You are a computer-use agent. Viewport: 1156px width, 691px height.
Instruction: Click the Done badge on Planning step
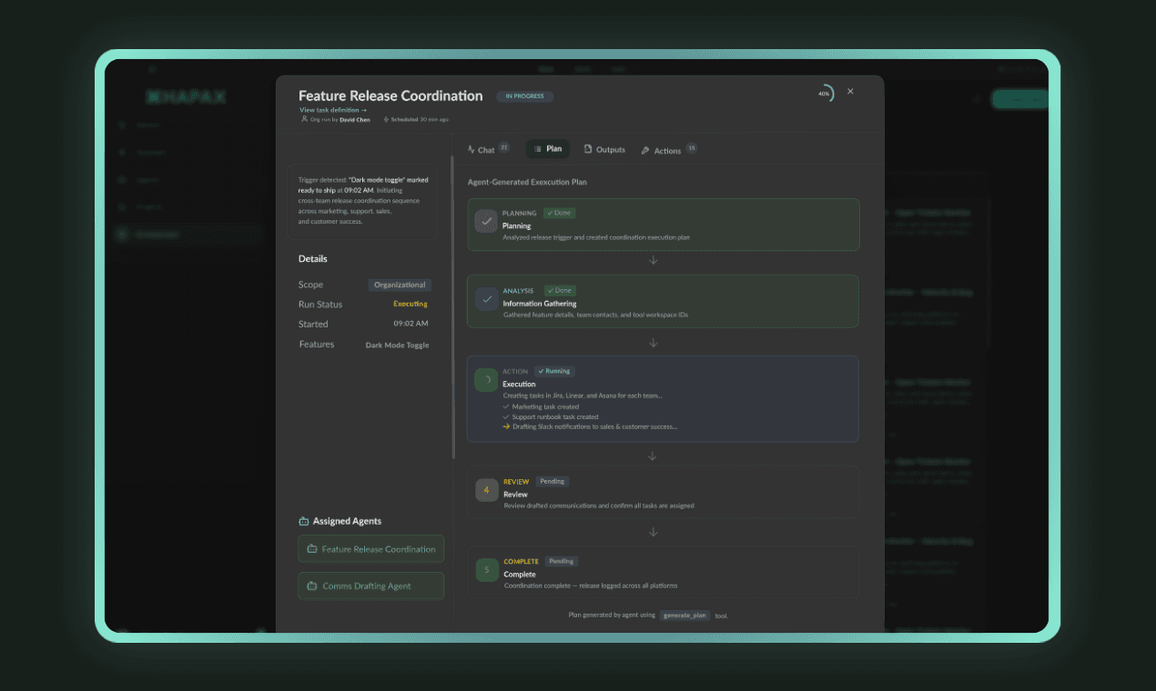tap(559, 213)
